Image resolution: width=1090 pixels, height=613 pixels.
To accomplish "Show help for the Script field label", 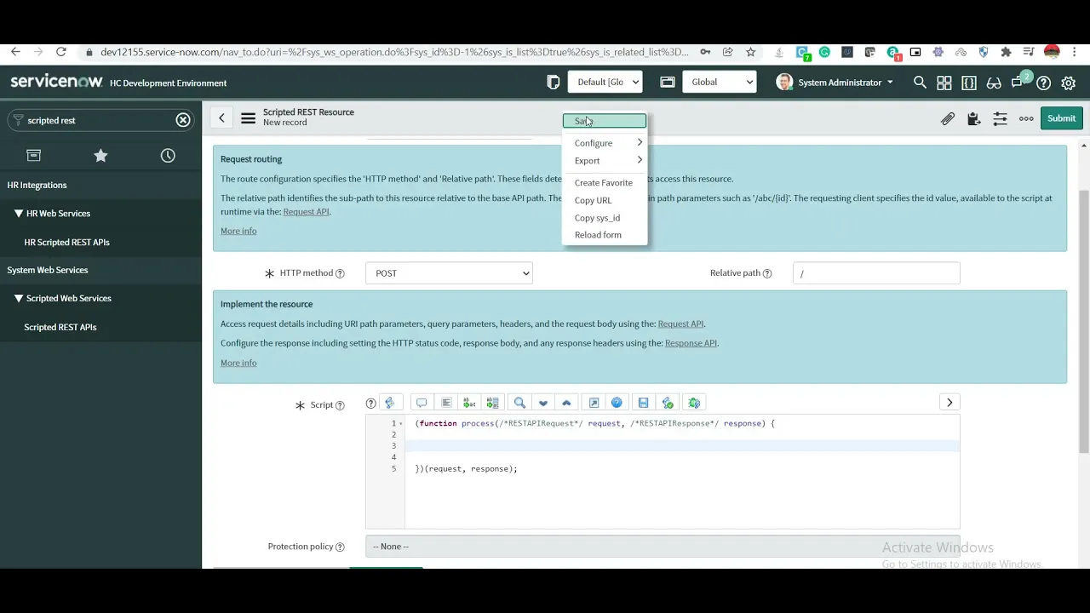I will (340, 405).
